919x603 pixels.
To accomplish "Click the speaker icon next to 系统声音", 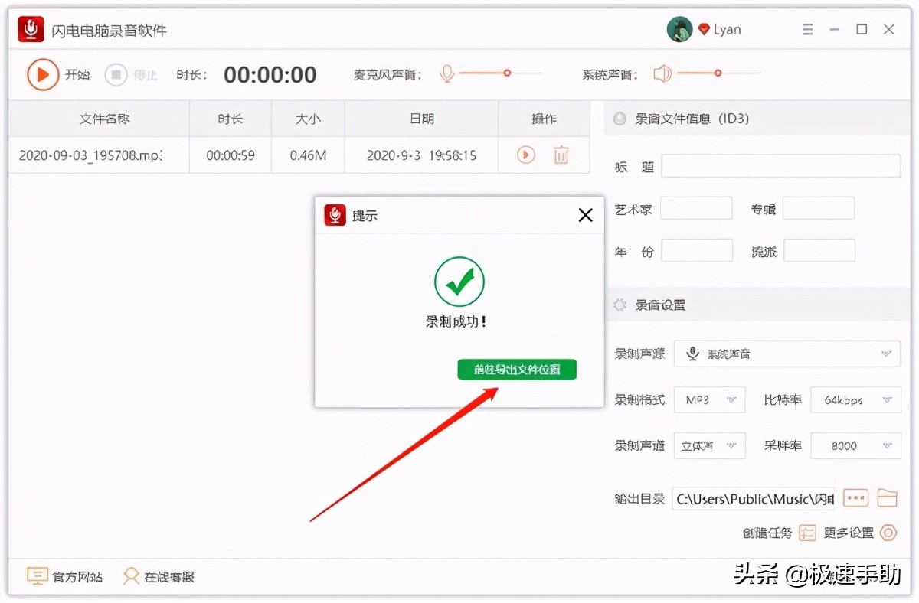I will pyautogui.click(x=662, y=73).
